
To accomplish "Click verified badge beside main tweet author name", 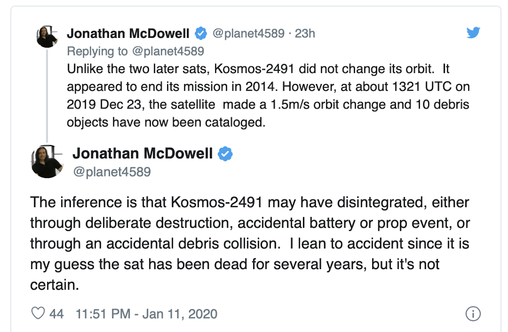I will click(225, 154).
